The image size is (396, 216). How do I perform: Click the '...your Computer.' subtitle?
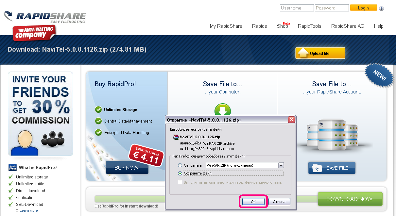point(223,92)
